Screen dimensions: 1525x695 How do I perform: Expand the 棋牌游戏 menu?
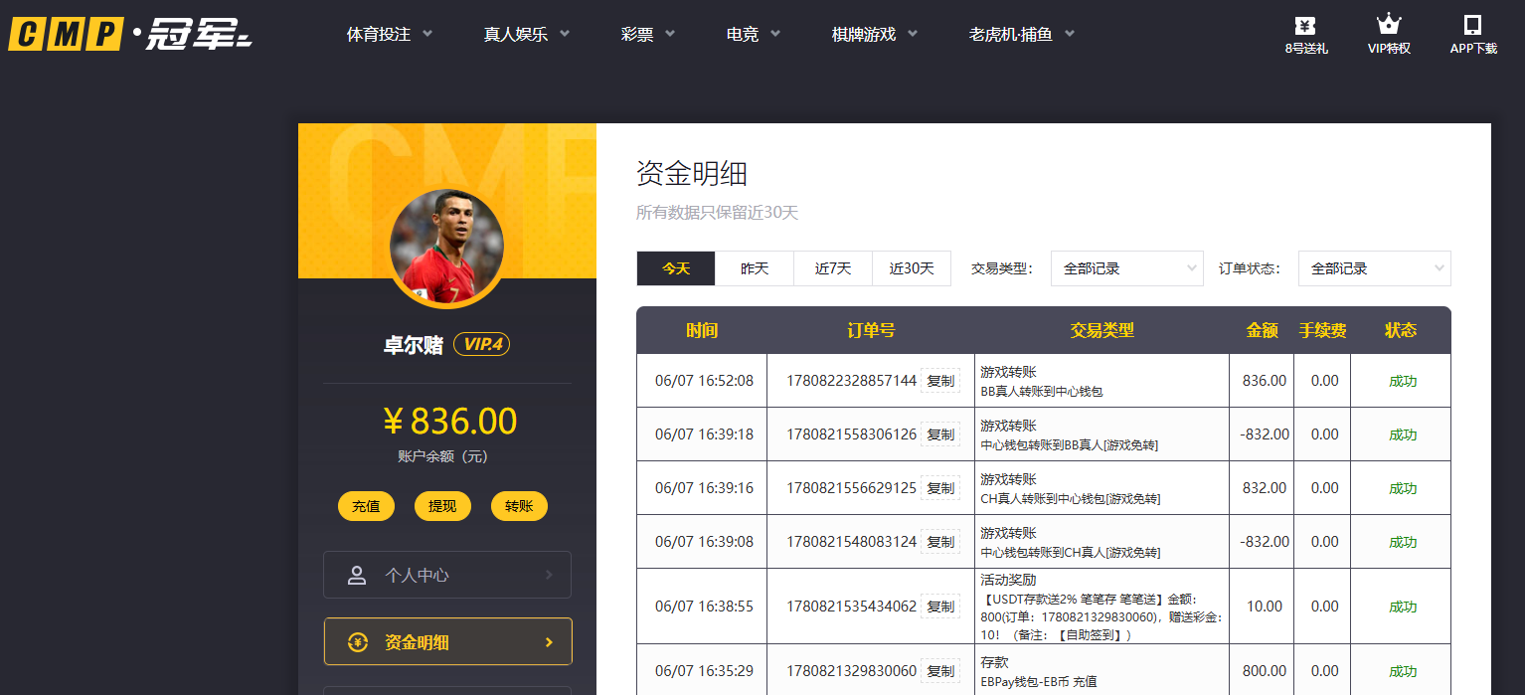[x=875, y=34]
